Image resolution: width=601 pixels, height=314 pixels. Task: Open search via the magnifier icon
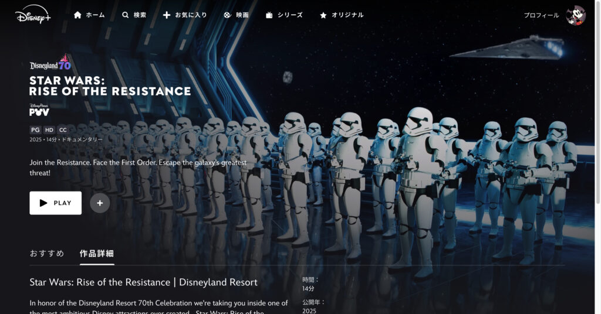(x=126, y=15)
